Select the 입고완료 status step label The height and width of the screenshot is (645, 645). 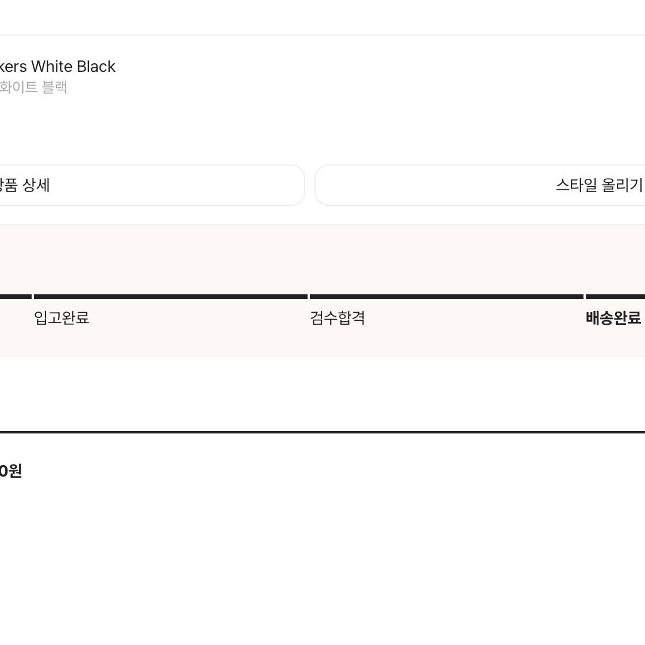click(x=62, y=318)
